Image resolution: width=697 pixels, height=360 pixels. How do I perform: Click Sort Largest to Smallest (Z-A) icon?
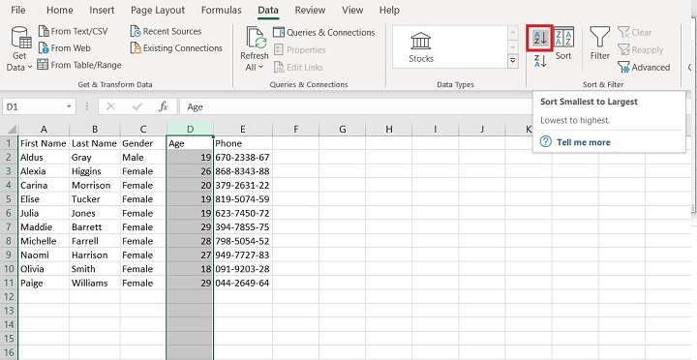click(539, 61)
